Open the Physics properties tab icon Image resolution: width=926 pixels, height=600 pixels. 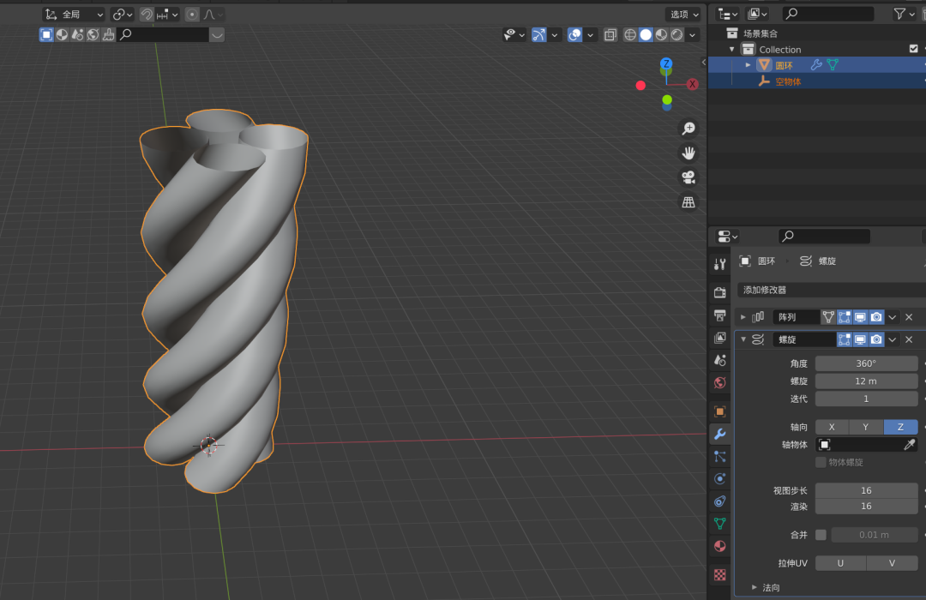pyautogui.click(x=720, y=478)
